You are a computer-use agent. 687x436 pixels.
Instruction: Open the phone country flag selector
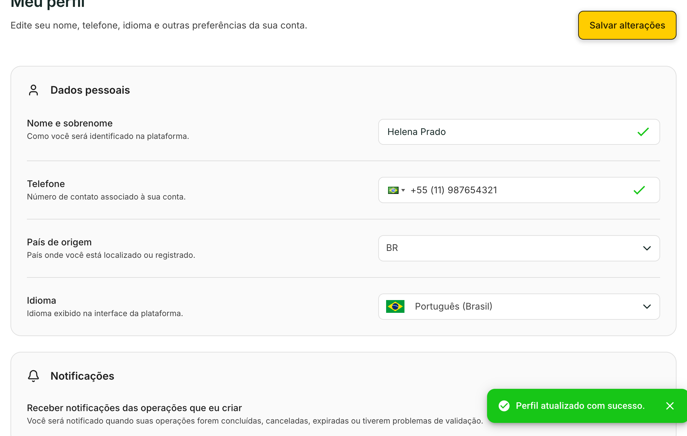(396, 190)
